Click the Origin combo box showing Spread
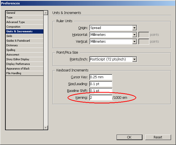The image size is (176, 145). 113,28
